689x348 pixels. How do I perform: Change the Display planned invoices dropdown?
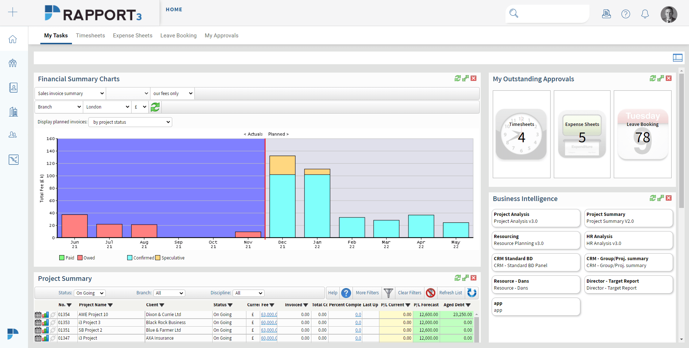click(130, 122)
